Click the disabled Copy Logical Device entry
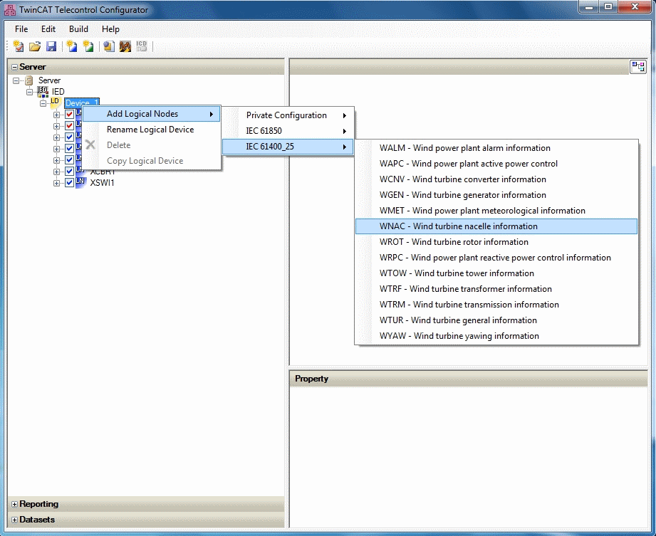656x536 pixels. point(152,161)
